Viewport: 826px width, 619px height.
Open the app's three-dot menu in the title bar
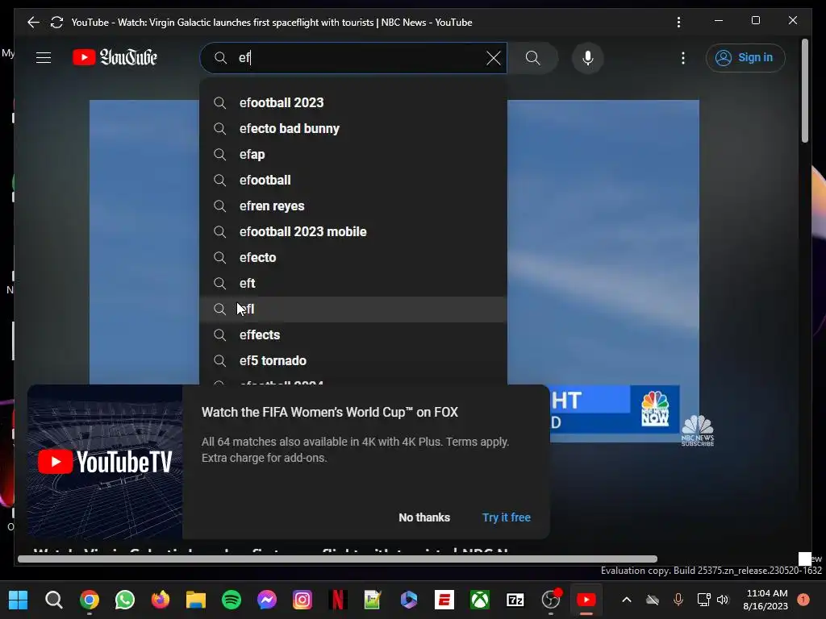pos(678,22)
